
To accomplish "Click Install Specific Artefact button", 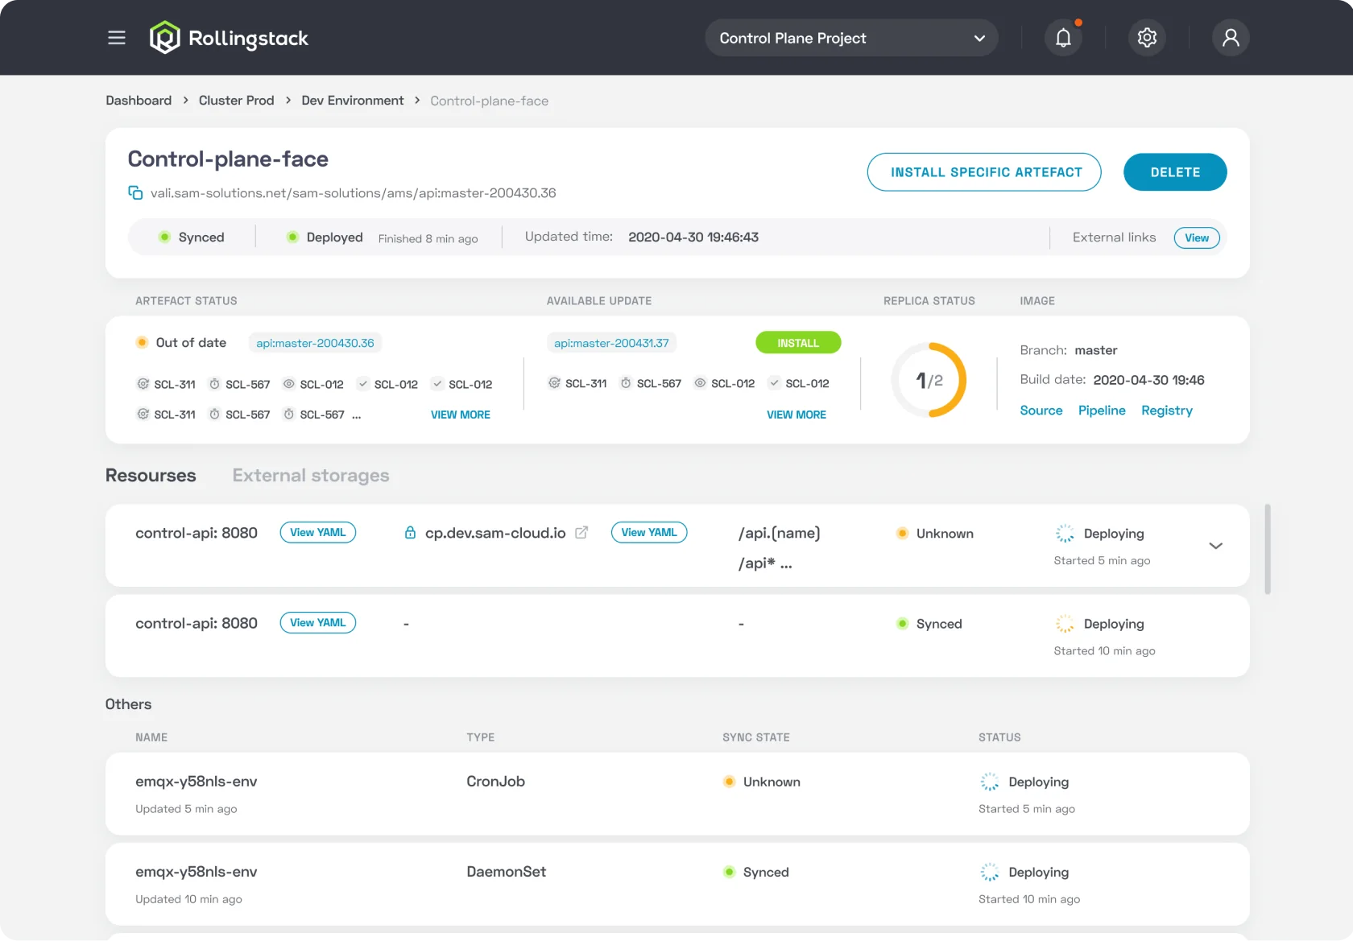I will tap(984, 172).
